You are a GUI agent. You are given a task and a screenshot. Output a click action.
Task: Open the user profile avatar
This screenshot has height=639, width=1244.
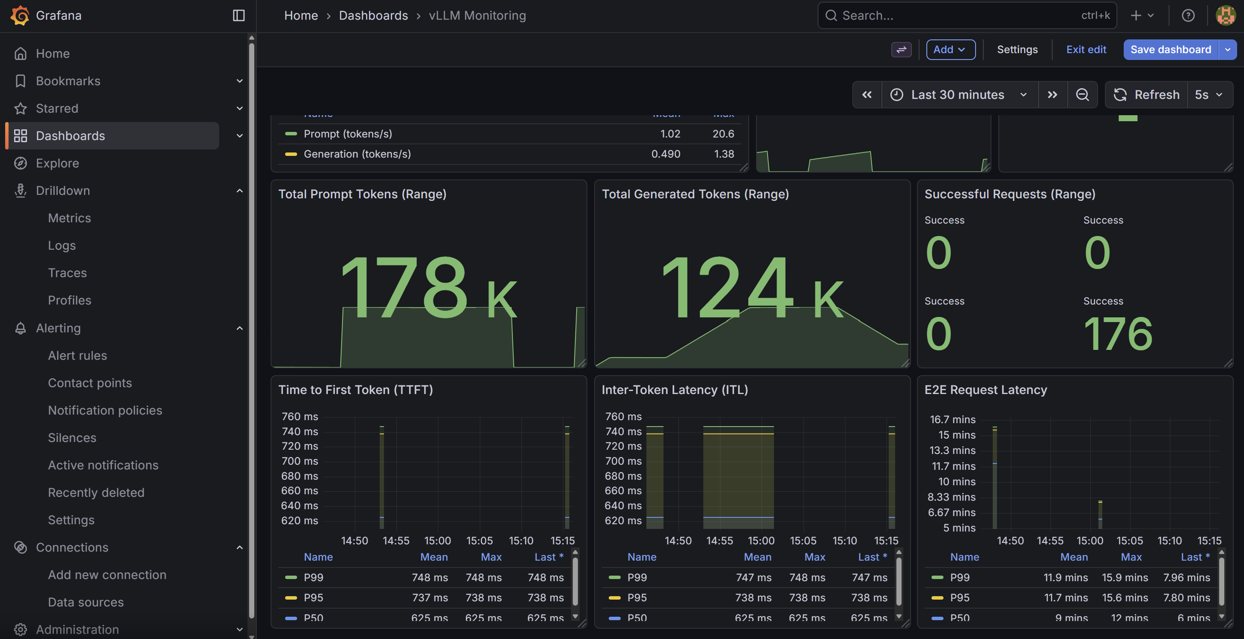click(x=1225, y=15)
